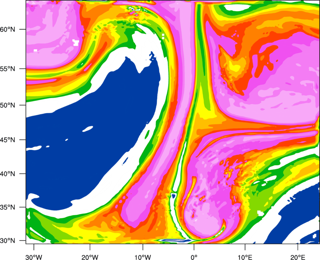Click the 60°N latitude label
This screenshot has width=320, height=260.
coord(8,29)
